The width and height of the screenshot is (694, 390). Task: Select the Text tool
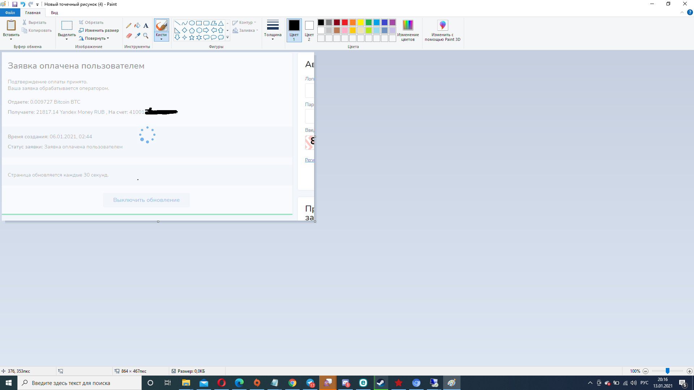tap(146, 26)
